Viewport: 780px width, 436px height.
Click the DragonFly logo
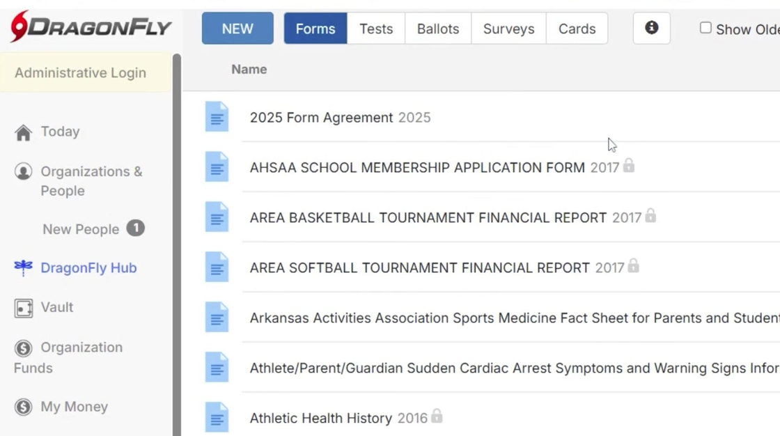[91, 27]
